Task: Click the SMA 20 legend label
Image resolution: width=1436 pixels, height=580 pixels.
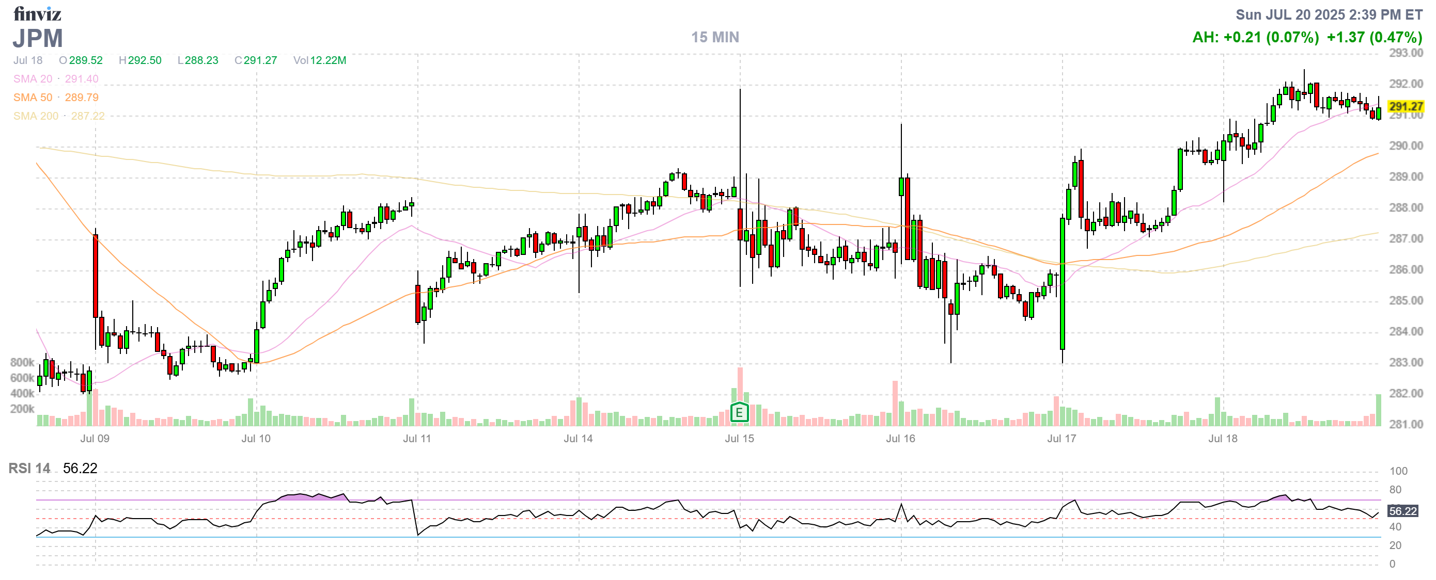Action: 33,79
